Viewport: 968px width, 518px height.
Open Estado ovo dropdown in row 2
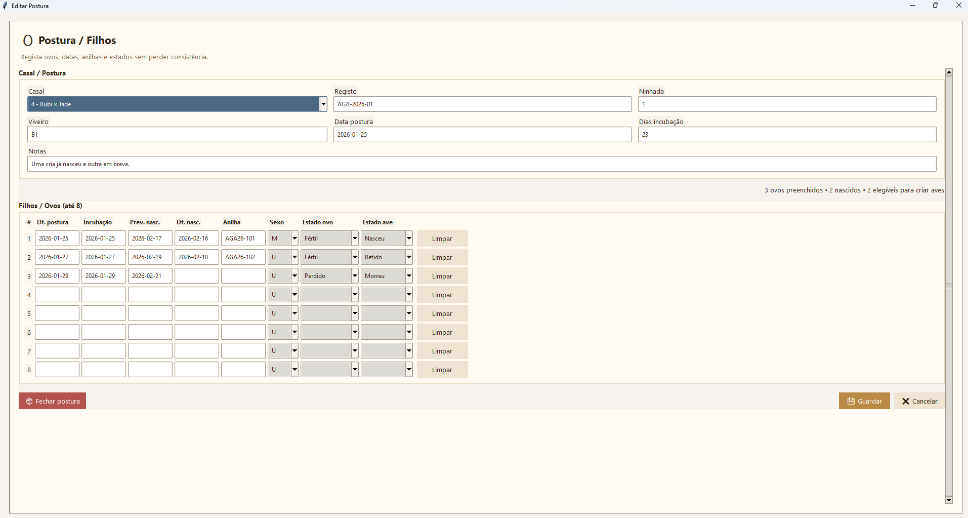click(x=355, y=257)
